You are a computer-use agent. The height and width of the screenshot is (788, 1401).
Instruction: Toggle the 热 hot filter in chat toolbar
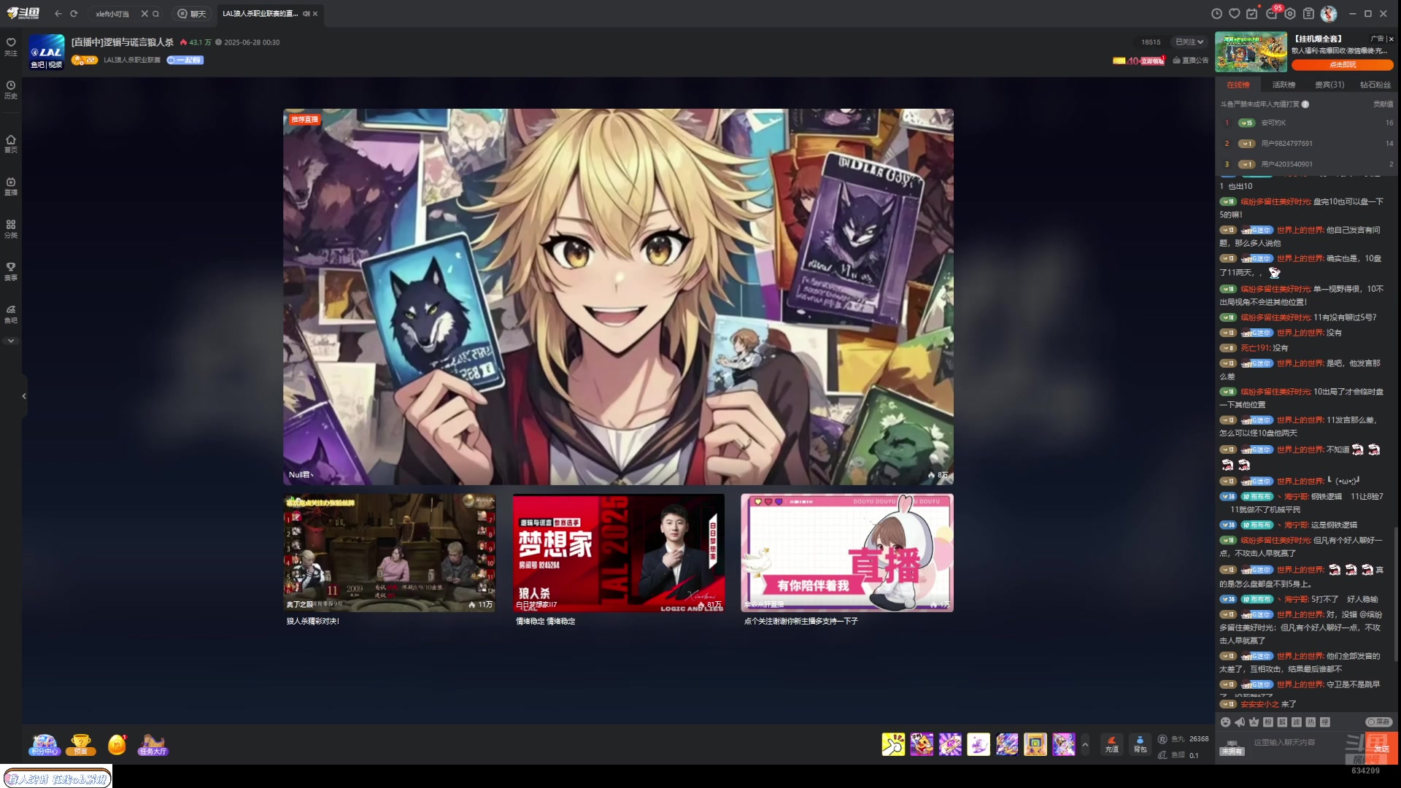tap(1311, 722)
